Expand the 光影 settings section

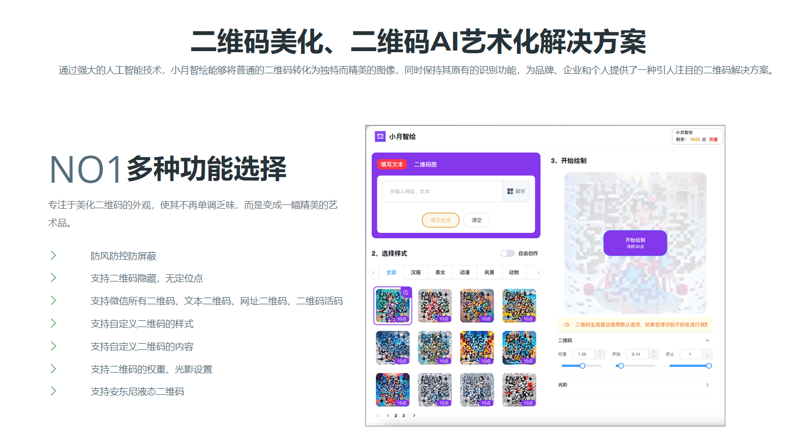pos(708,385)
